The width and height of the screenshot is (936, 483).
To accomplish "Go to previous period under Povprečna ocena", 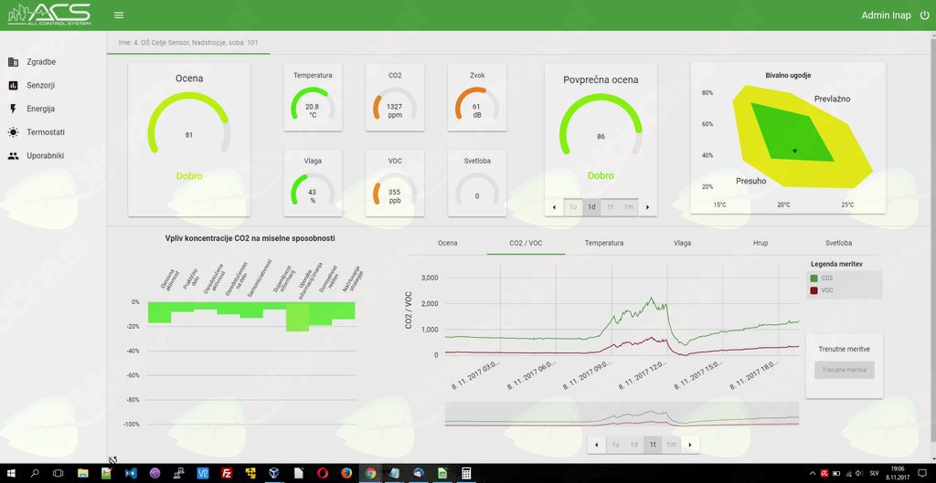I will tap(554, 207).
